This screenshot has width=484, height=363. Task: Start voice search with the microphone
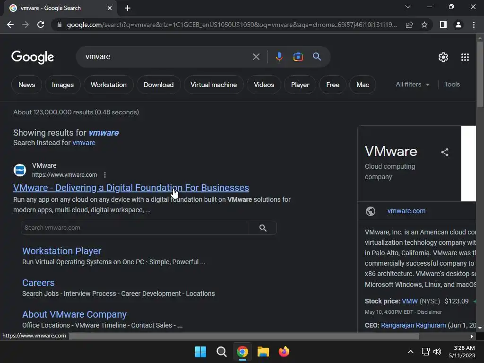point(279,57)
